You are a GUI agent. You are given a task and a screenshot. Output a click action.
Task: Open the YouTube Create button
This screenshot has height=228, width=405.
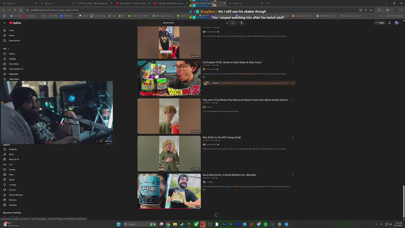tap(379, 23)
